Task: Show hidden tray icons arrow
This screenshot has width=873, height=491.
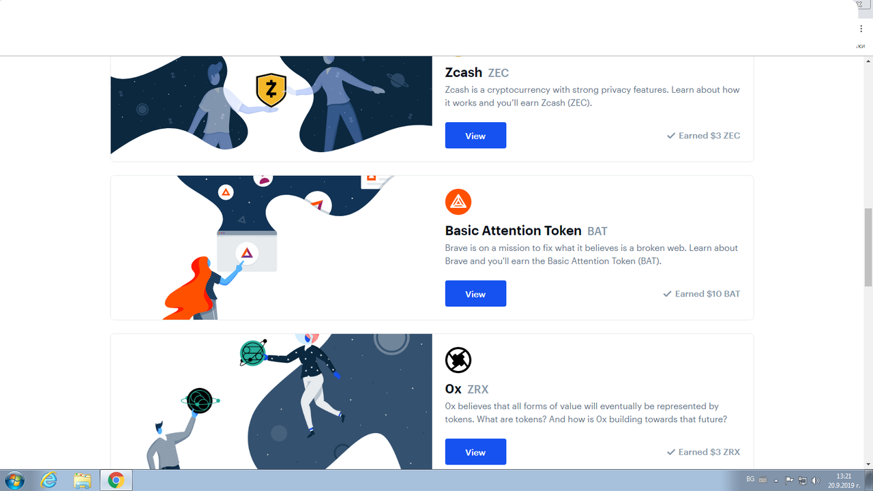Action: (776, 481)
